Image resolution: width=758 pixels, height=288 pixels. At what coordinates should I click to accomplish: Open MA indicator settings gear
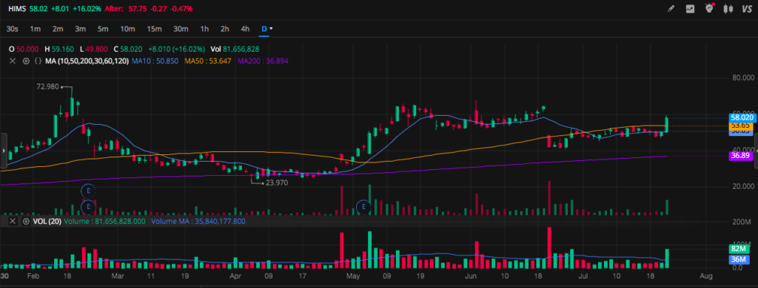tap(26, 61)
